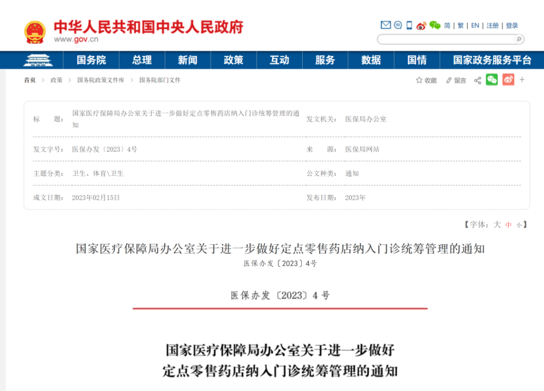Screen dimensions: 544x391
Task: Go to 首页 breadcrumb
Action: tap(30, 80)
